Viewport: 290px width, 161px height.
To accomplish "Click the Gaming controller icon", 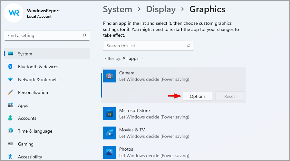I will click(10, 144).
